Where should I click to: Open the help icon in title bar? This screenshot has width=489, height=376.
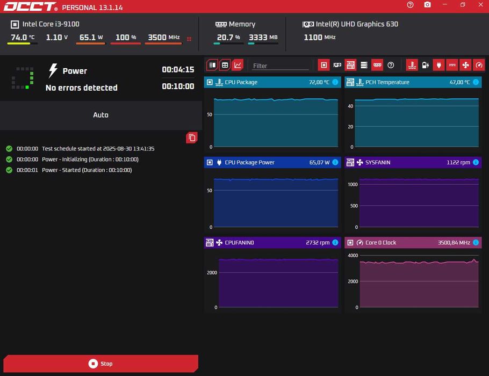410,5
